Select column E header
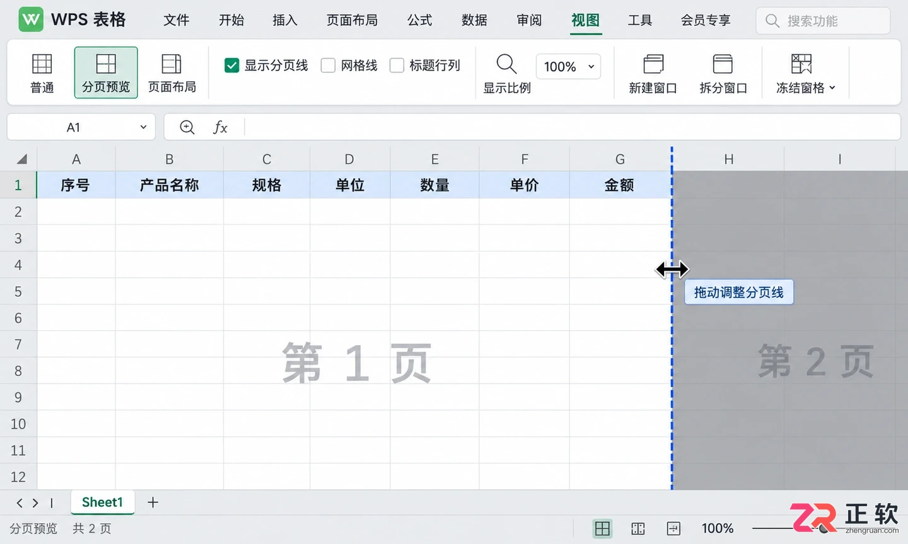This screenshot has width=908, height=544. [x=434, y=159]
